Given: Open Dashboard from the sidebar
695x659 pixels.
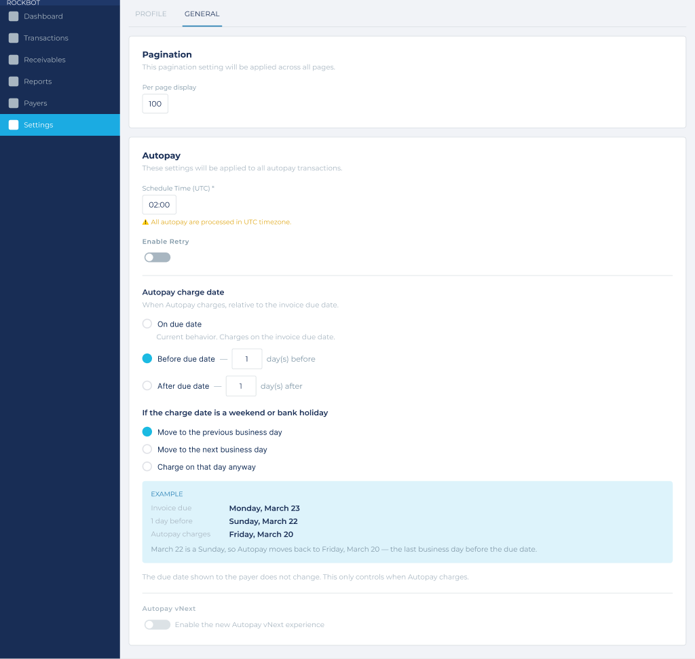Looking at the screenshot, I should (x=60, y=16).
